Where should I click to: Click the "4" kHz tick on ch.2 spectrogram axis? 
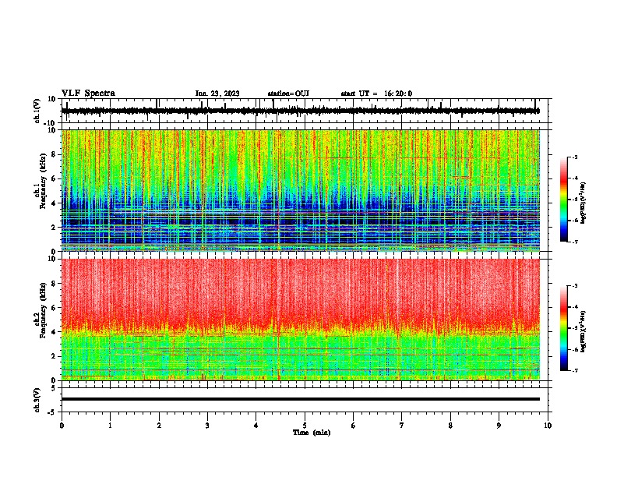[54, 332]
